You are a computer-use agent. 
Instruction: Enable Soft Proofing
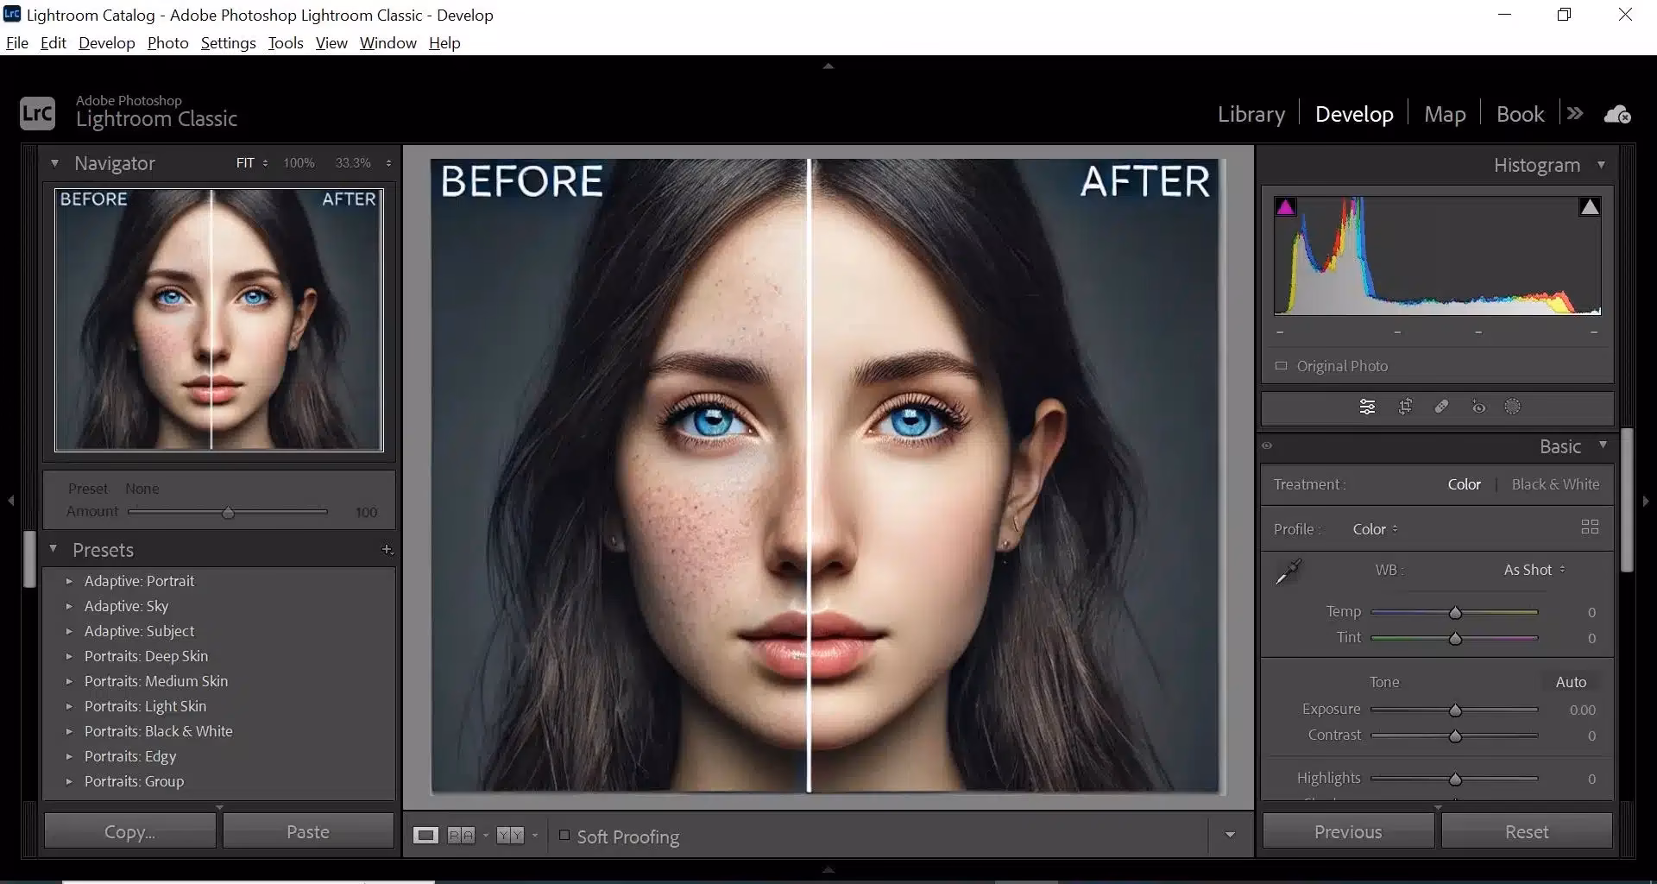click(564, 835)
